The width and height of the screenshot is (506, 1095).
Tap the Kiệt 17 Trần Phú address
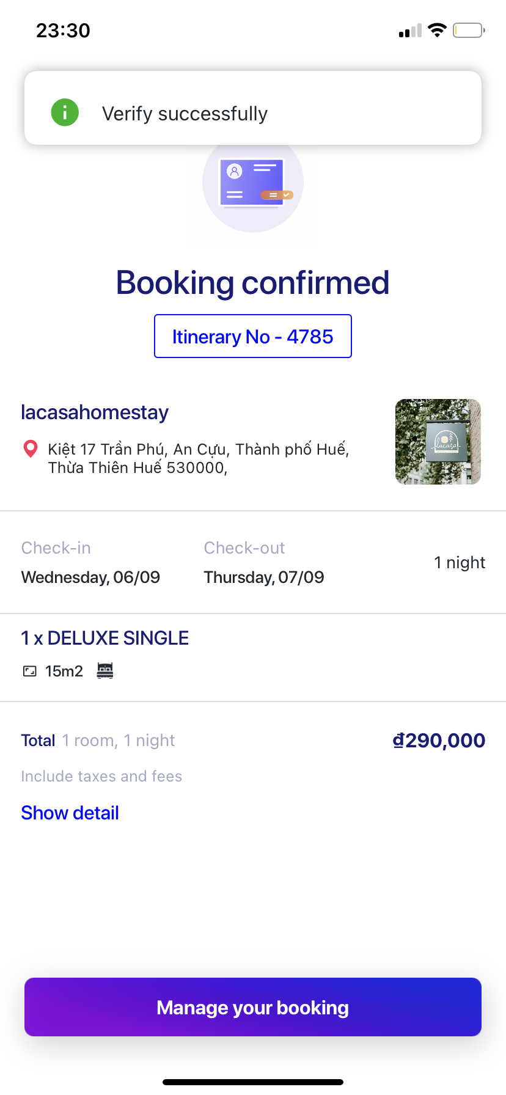[199, 458]
